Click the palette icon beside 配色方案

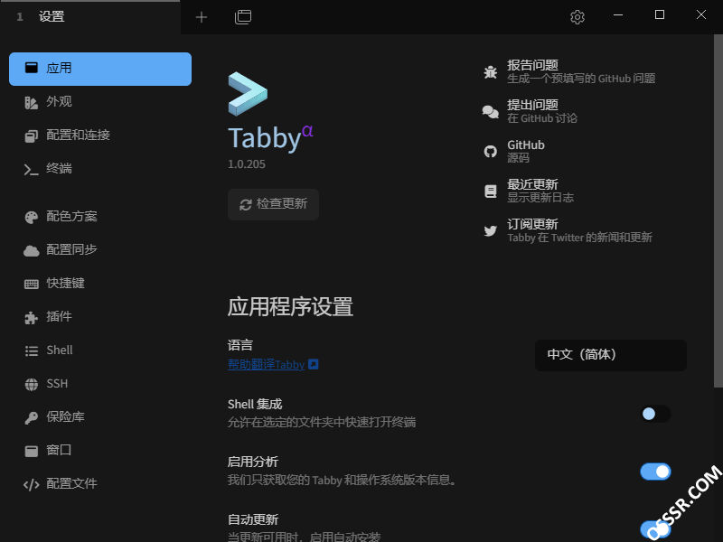click(32, 217)
